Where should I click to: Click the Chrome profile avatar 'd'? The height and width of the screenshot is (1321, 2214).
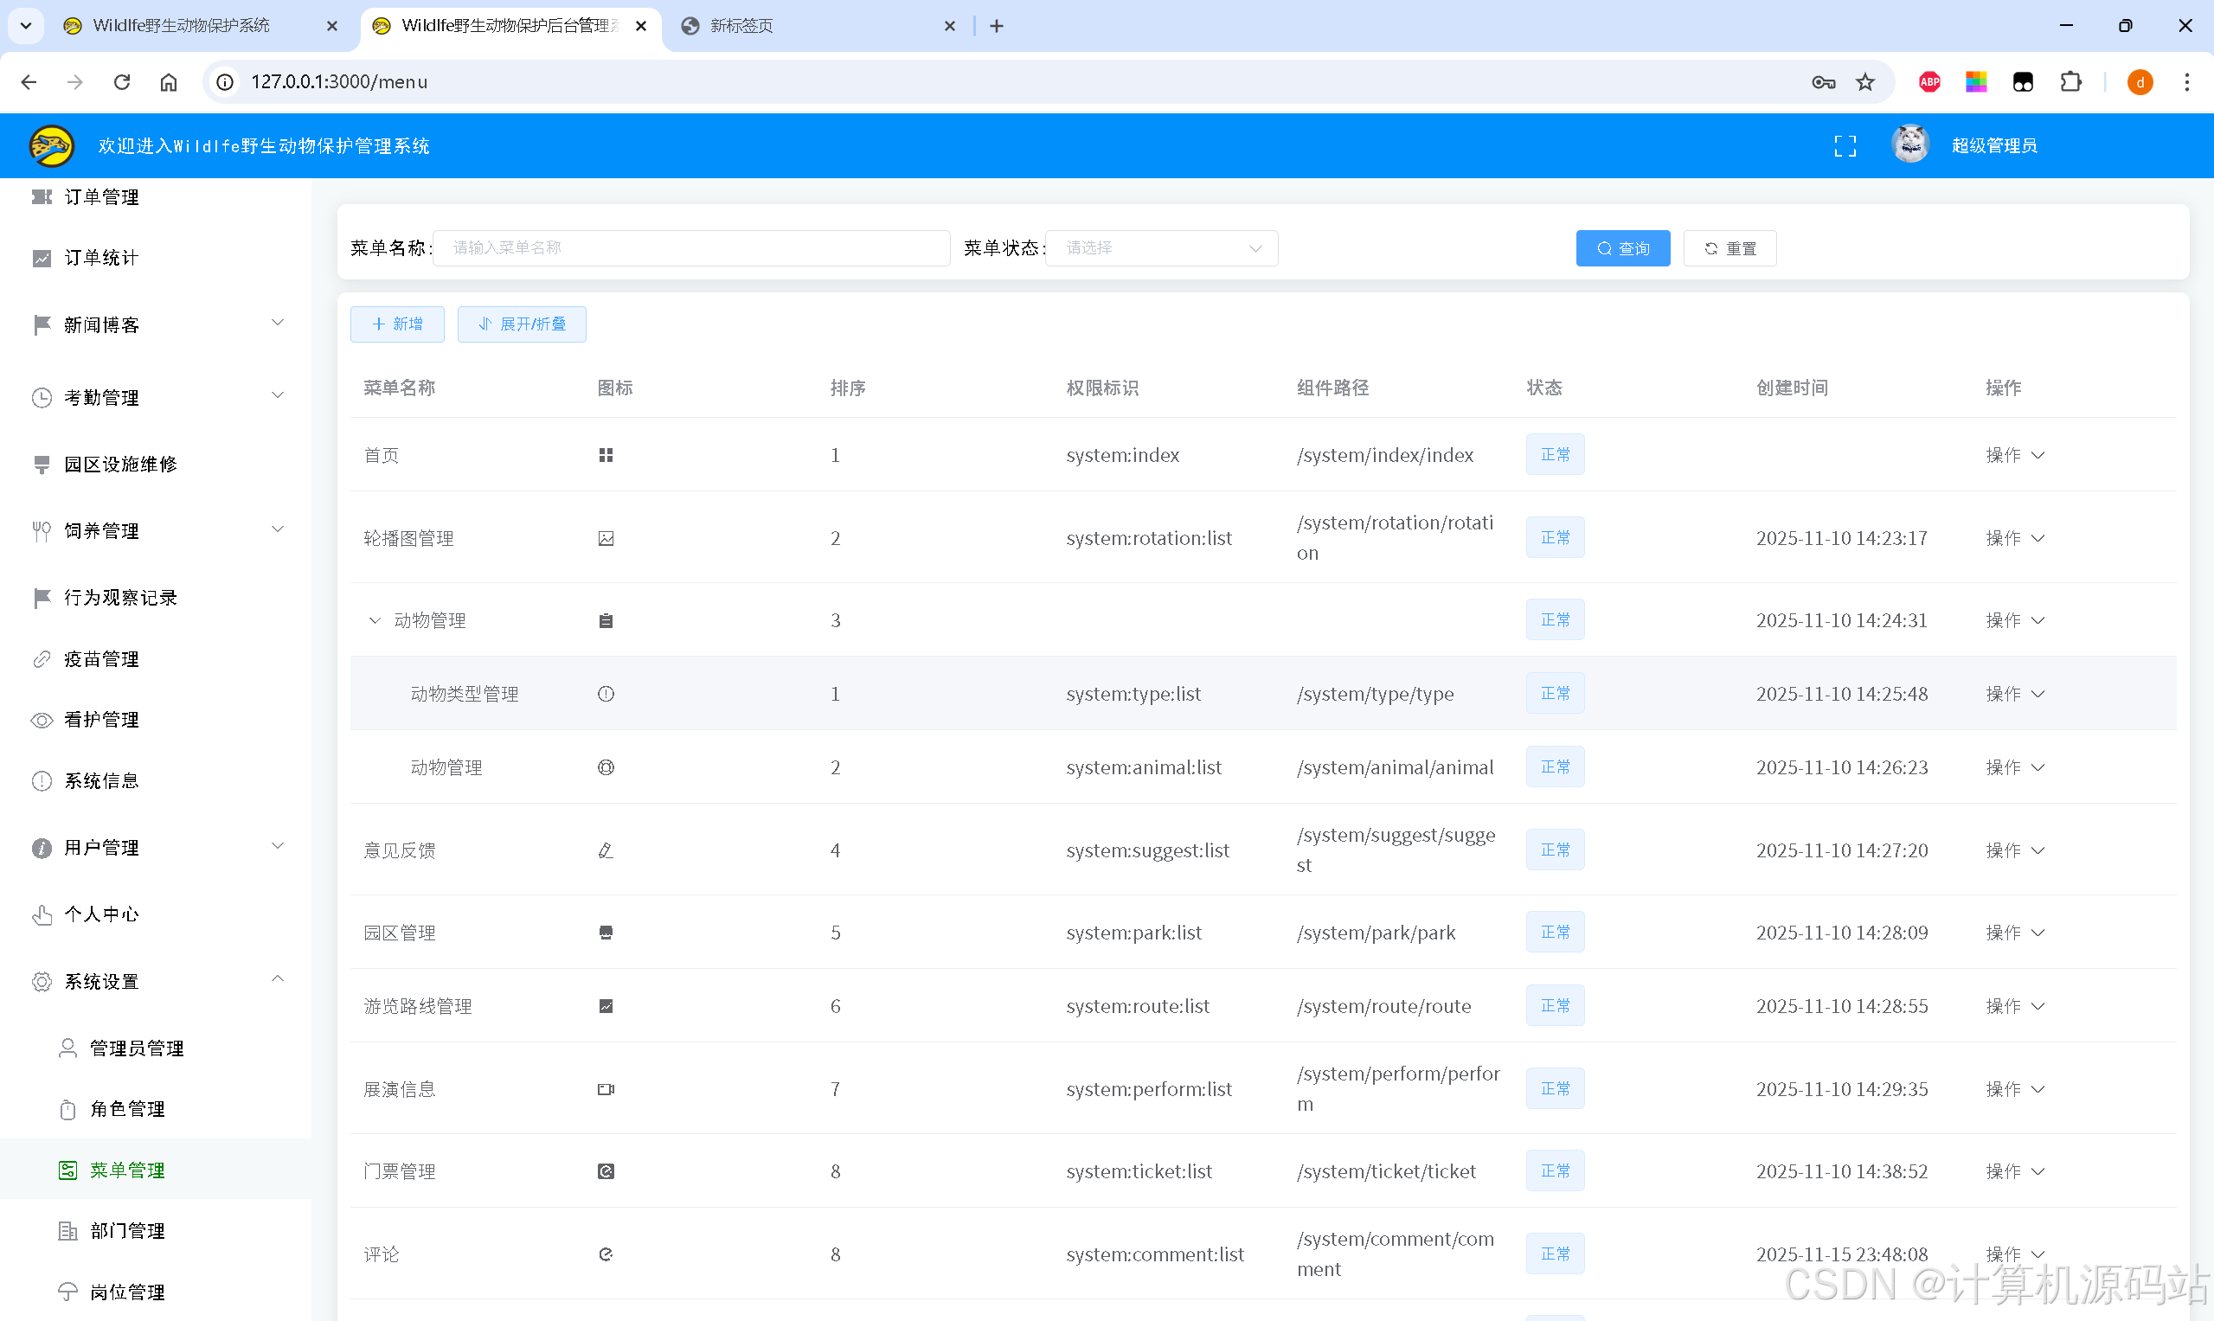(2140, 82)
